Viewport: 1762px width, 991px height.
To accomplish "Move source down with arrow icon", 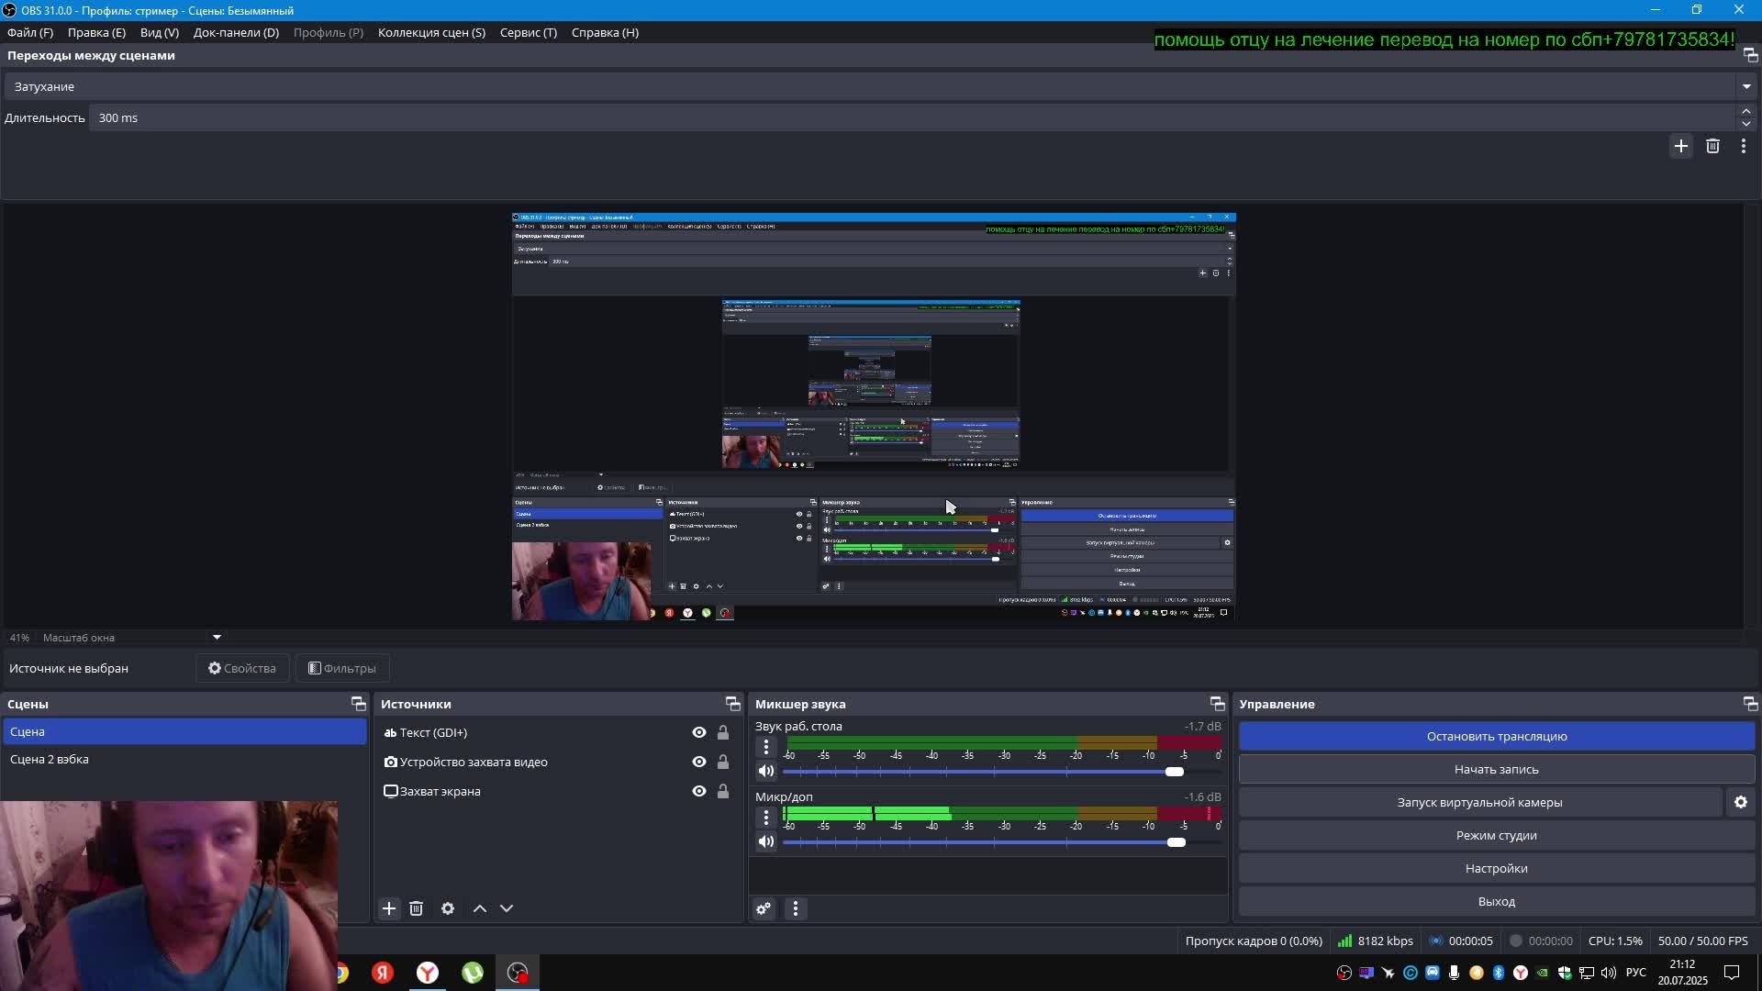I will 507,908.
